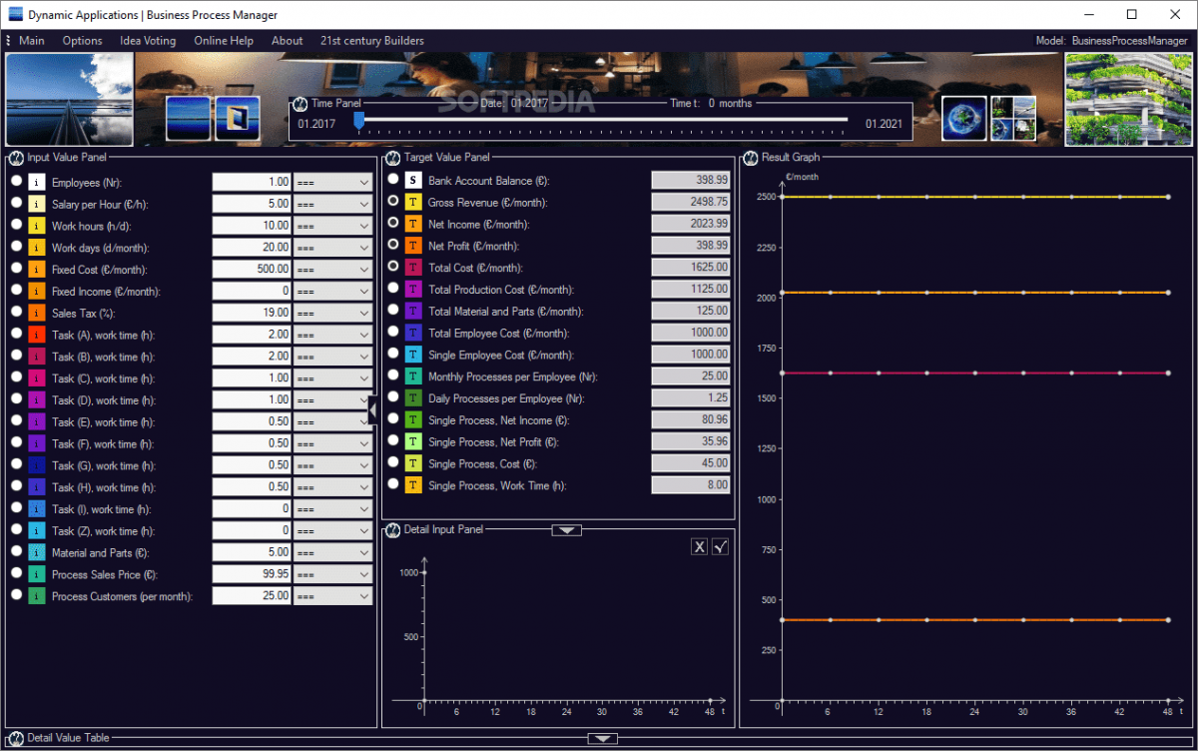
Task: Expand the Detail Value Table arrow
Action: pos(602,739)
